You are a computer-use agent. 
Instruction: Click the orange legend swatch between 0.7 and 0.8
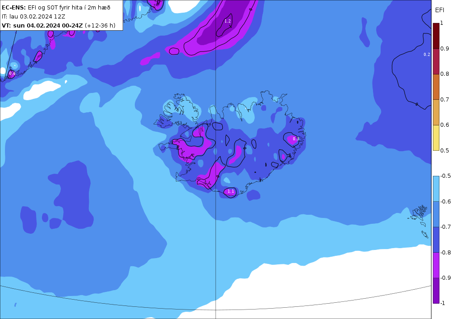coord(436,87)
